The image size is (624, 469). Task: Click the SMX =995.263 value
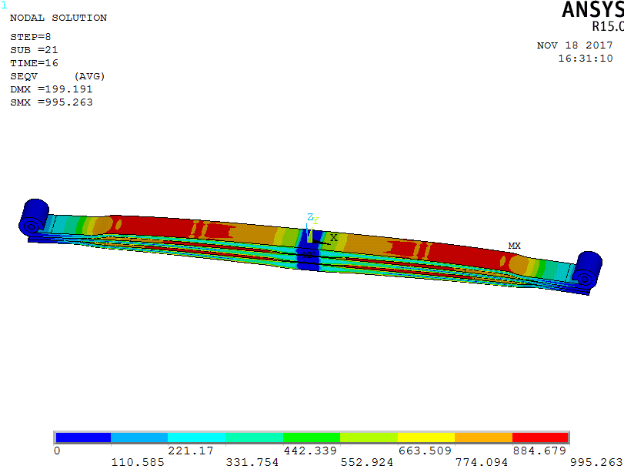[52, 102]
